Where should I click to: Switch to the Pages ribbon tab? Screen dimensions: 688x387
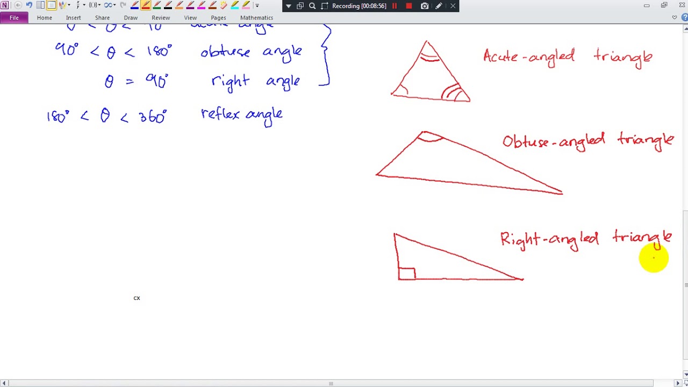point(218,18)
